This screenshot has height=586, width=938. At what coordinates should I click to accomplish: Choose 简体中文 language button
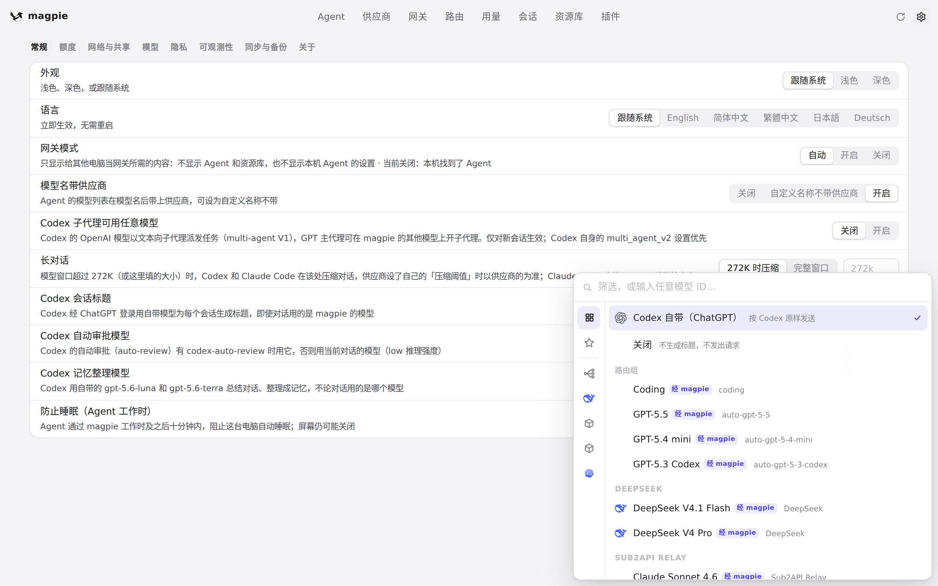pos(731,118)
